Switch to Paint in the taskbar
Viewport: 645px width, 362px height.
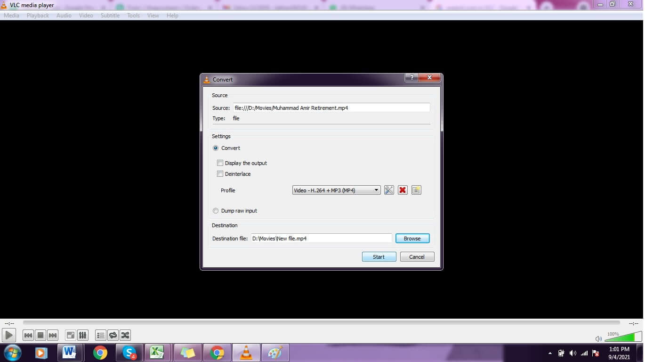pos(275,353)
